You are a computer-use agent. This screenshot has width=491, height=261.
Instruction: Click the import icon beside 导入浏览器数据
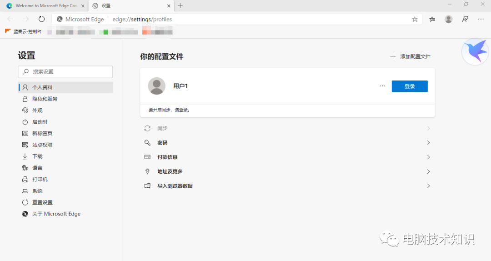point(147,186)
